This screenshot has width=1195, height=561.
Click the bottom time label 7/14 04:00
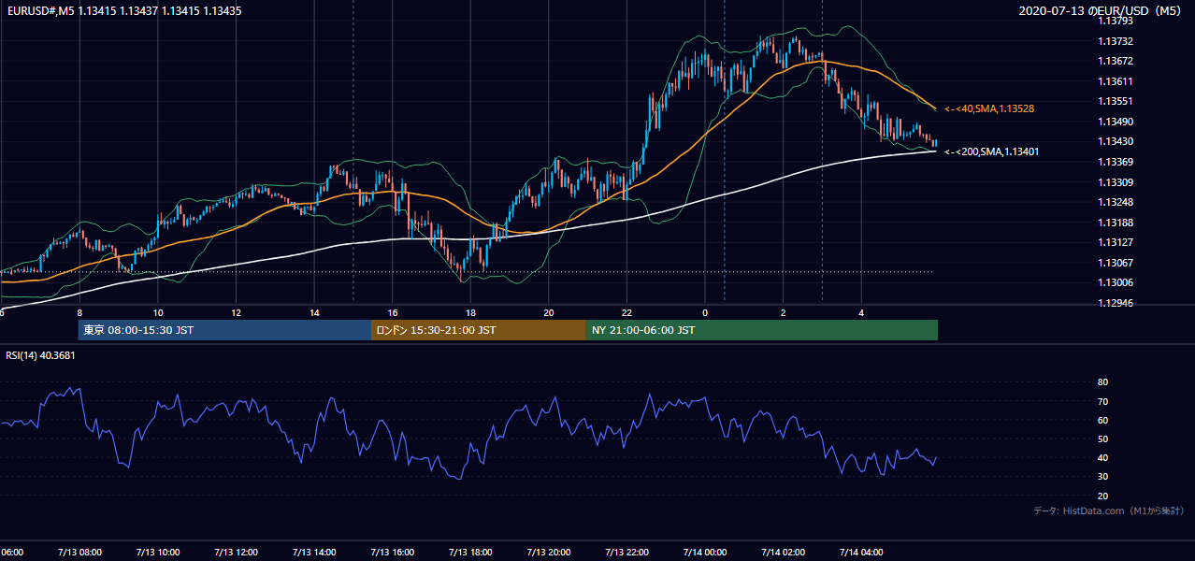pos(862,552)
